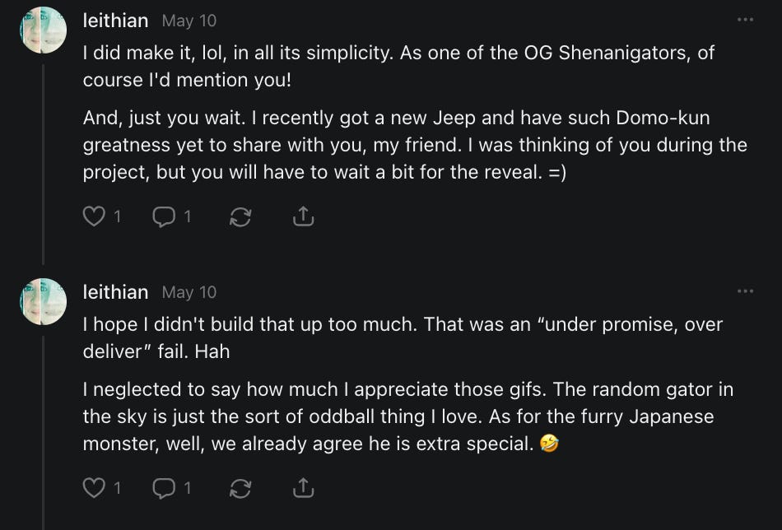The image size is (782, 530).
Task: Like the second comment about gifs
Action: (x=95, y=488)
